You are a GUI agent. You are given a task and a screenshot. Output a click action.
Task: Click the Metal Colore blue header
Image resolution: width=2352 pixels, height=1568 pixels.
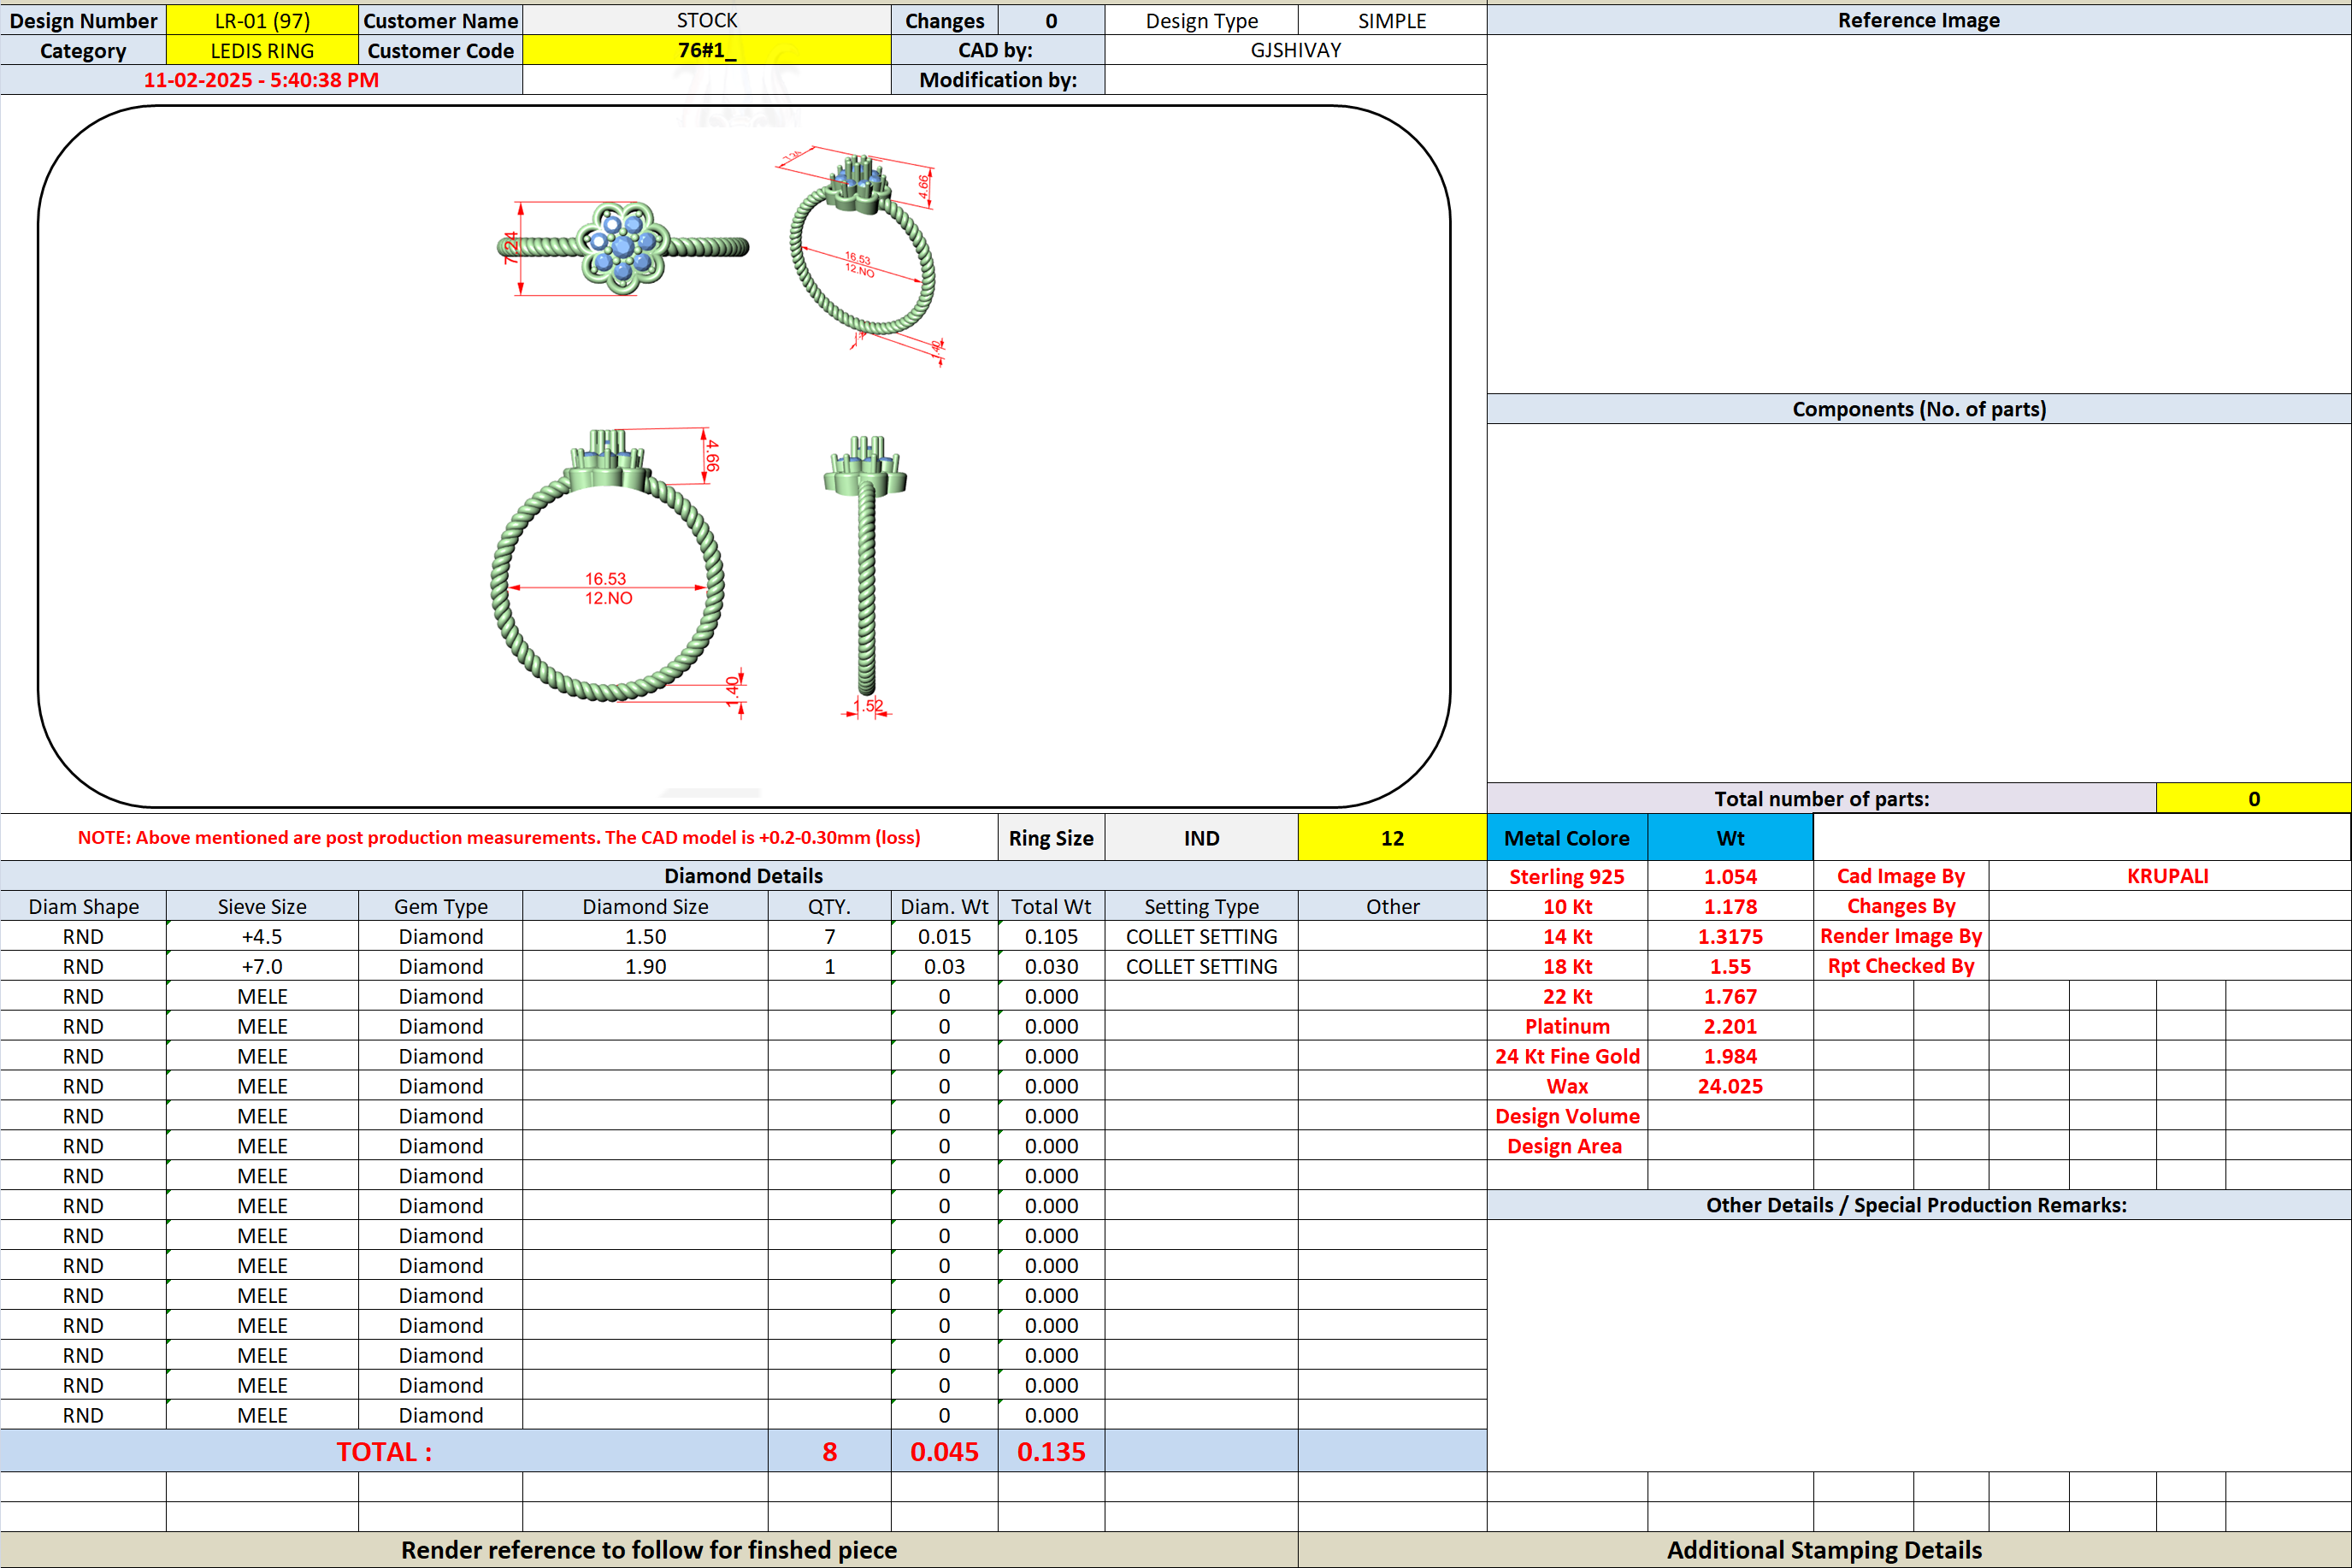(x=1567, y=838)
